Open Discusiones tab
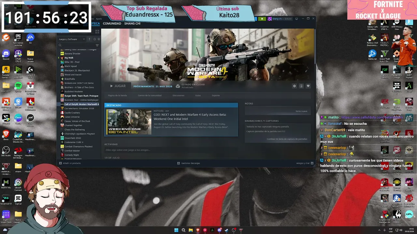 (x=179, y=96)
